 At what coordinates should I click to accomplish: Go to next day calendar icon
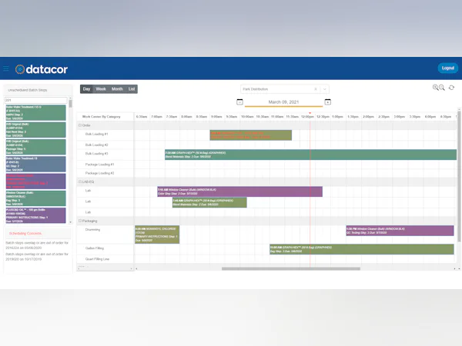pyautogui.click(x=328, y=101)
